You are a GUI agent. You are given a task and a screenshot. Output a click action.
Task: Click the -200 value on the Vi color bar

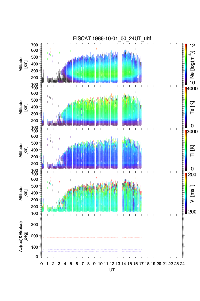[x=193, y=212]
